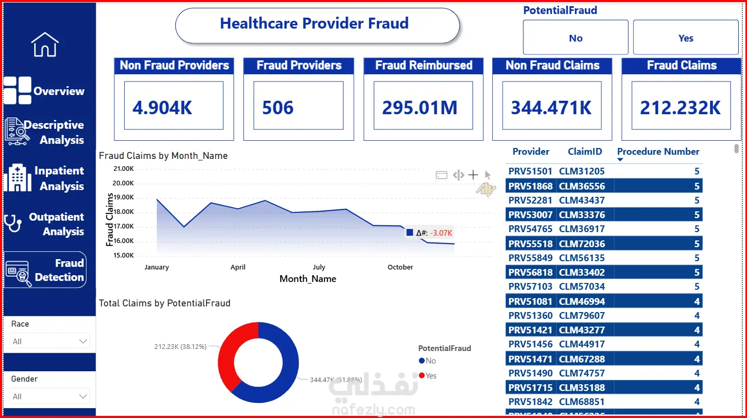747x418 pixels.
Task: Open the Overview page icon
Action: tap(17, 91)
